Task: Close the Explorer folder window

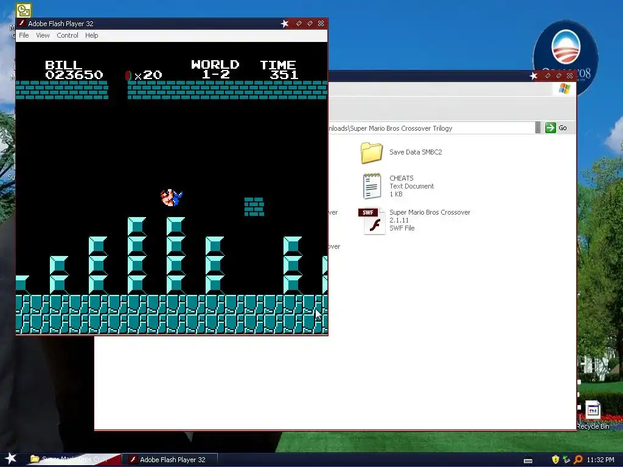Action: pyautogui.click(x=569, y=76)
